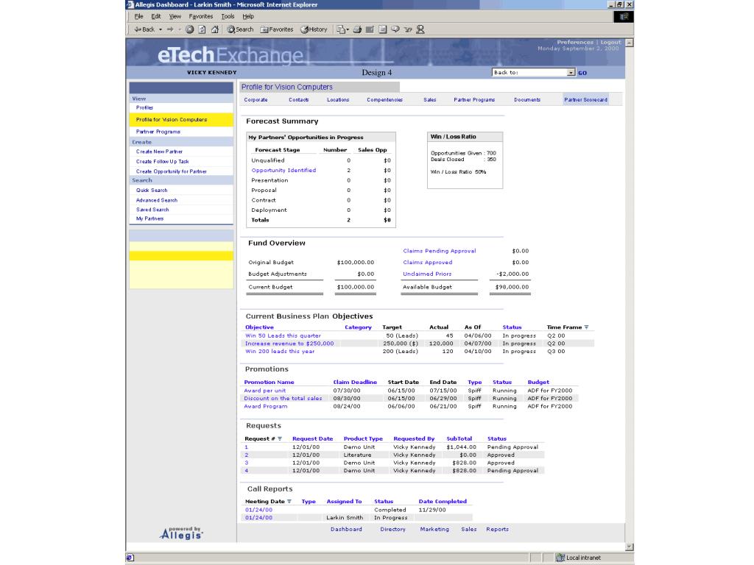Open the Help menu

[248, 16]
